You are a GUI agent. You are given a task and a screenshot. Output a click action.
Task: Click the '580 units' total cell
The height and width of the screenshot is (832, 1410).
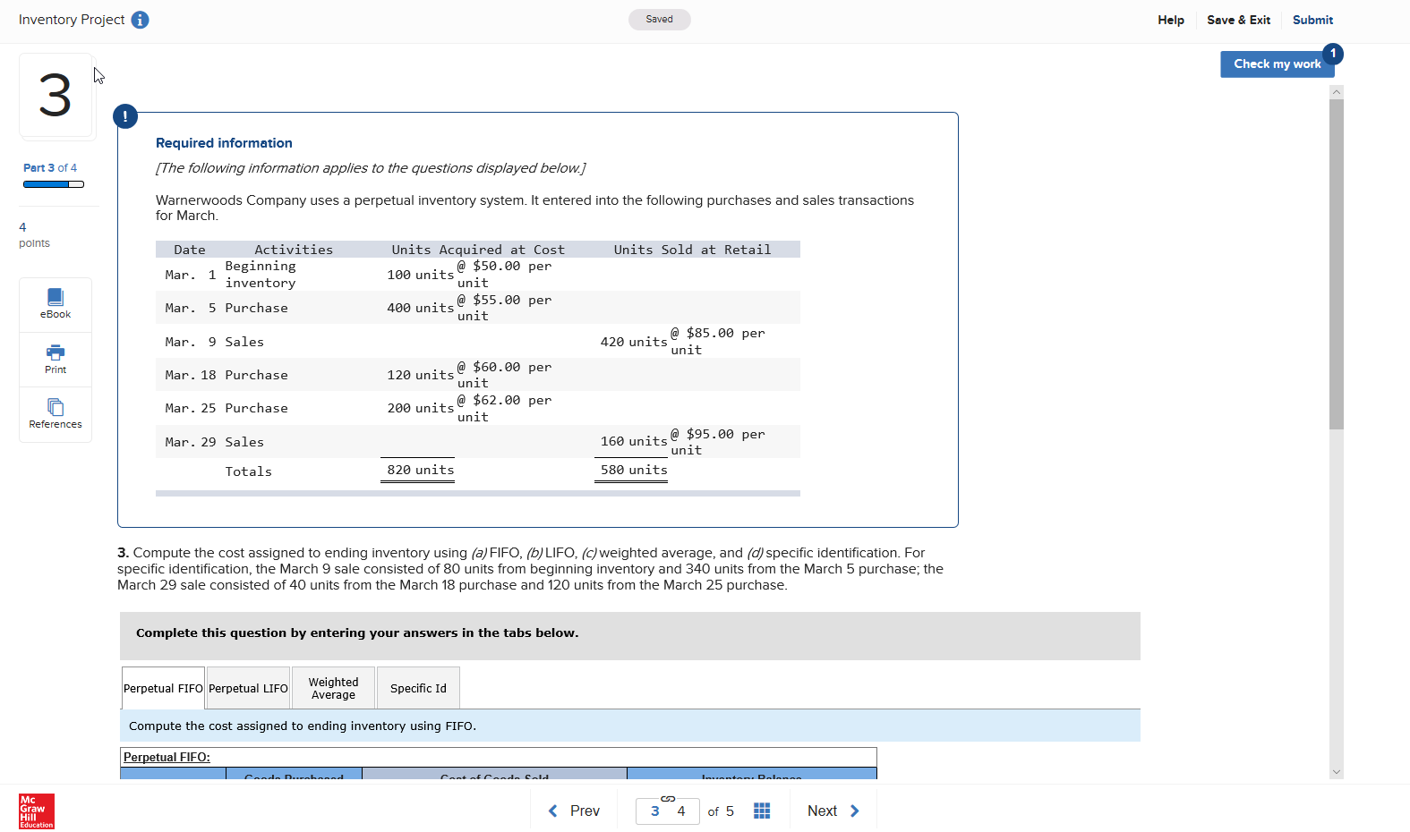pyautogui.click(x=634, y=470)
